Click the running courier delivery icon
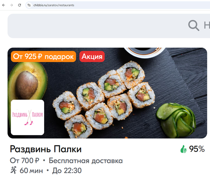210x183 pixels. coord(13,170)
